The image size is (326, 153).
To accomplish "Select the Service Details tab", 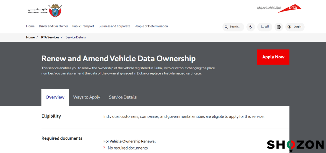I will (x=123, y=97).
